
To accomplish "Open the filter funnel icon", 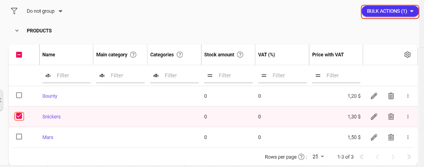I will (x=14, y=11).
